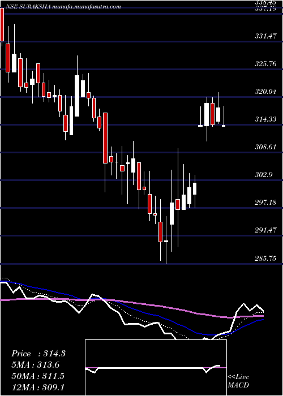The image size is (283, 396).
Task: Click the 291.47 price axis label
Action: (x=265, y=230)
